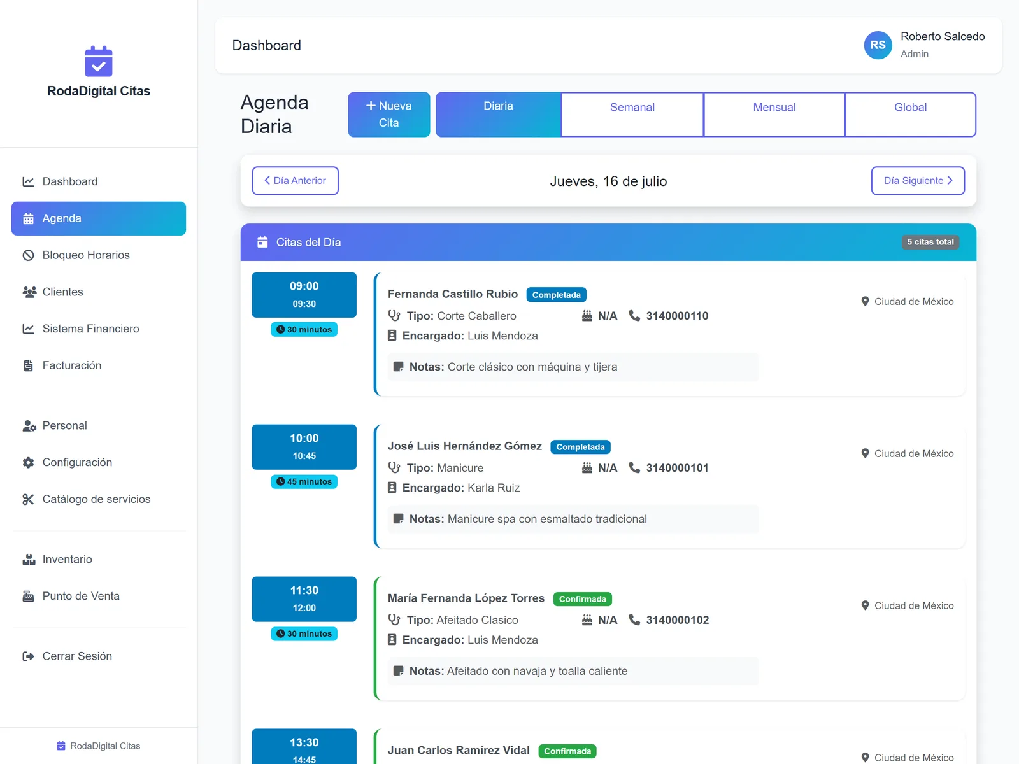Image resolution: width=1019 pixels, height=764 pixels.
Task: Click Manicure spa con esmaltado tradicional note
Action: click(x=547, y=519)
